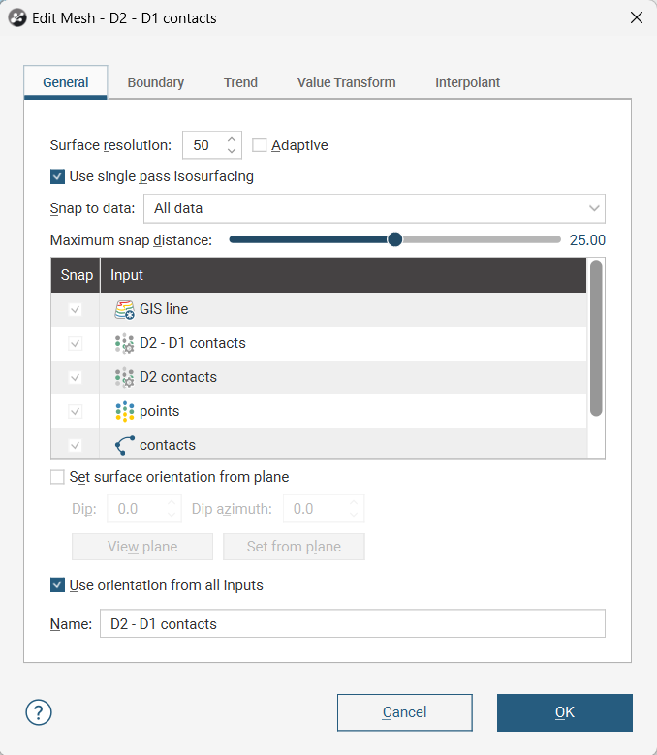The image size is (657, 755).
Task: Open the Snap to data dropdown
Action: [x=374, y=208]
